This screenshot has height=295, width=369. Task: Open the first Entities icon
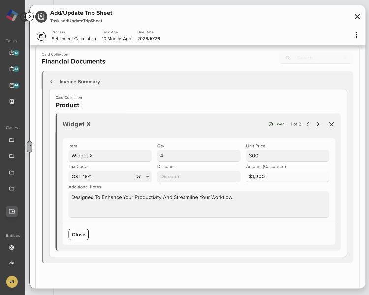pyautogui.click(x=12, y=247)
